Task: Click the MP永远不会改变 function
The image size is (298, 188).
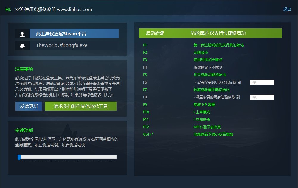Action: pos(207,127)
